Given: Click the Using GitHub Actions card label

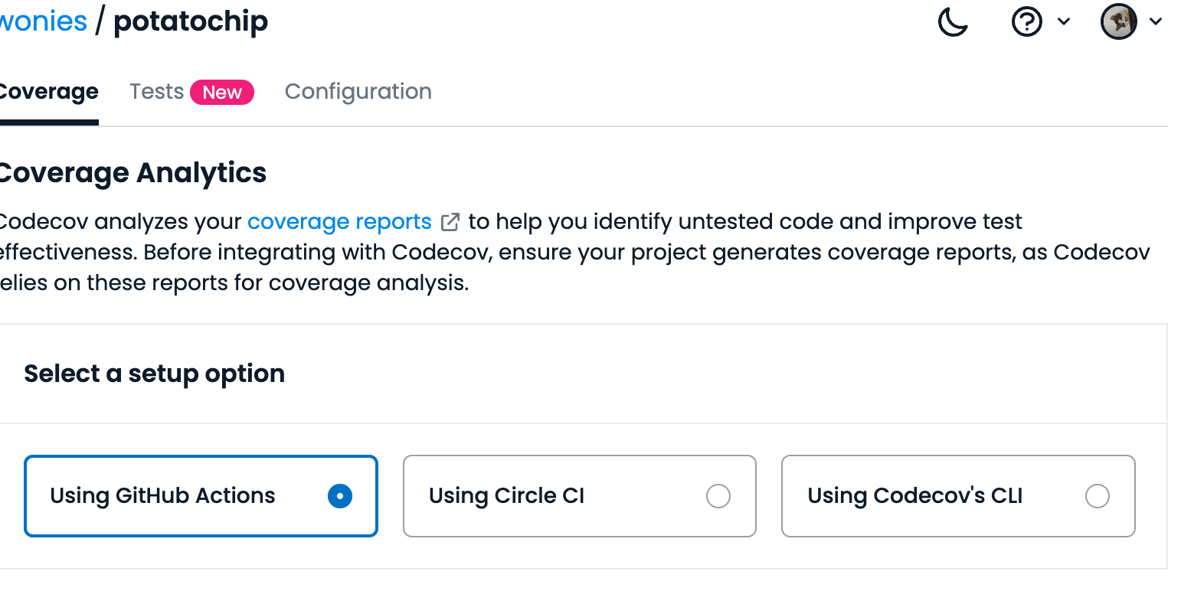Looking at the screenshot, I should 162,496.
